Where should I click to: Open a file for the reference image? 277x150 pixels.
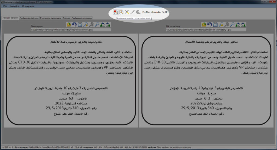(x=69, y=25)
